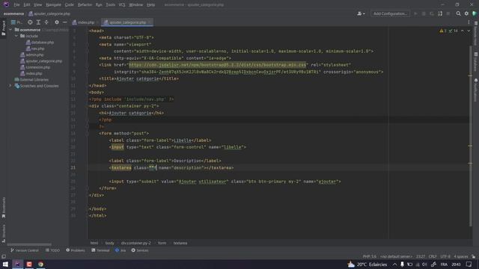Click the tool windows quick-access icon at bottom-left
The height and width of the screenshot is (269, 479).
point(4,256)
